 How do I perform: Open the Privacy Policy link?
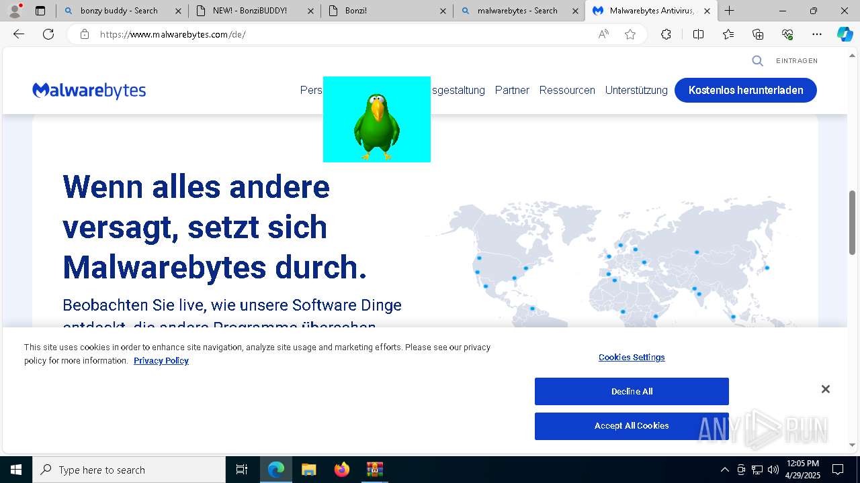[161, 361]
